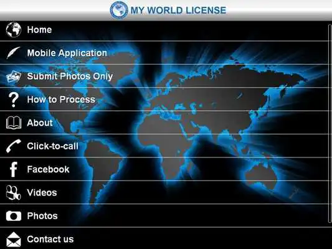Open the Photos menu entry

(164, 216)
